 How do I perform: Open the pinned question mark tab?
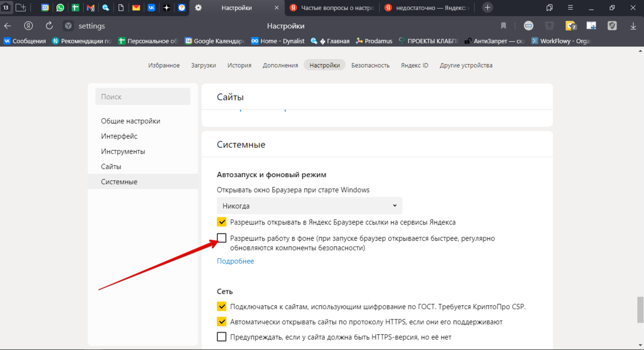coord(182,8)
